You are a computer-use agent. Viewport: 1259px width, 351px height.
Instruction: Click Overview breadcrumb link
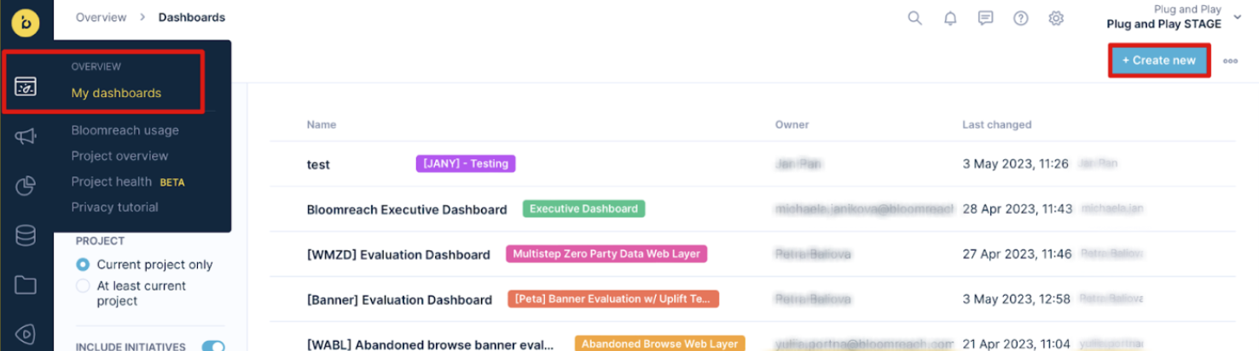[x=102, y=17]
